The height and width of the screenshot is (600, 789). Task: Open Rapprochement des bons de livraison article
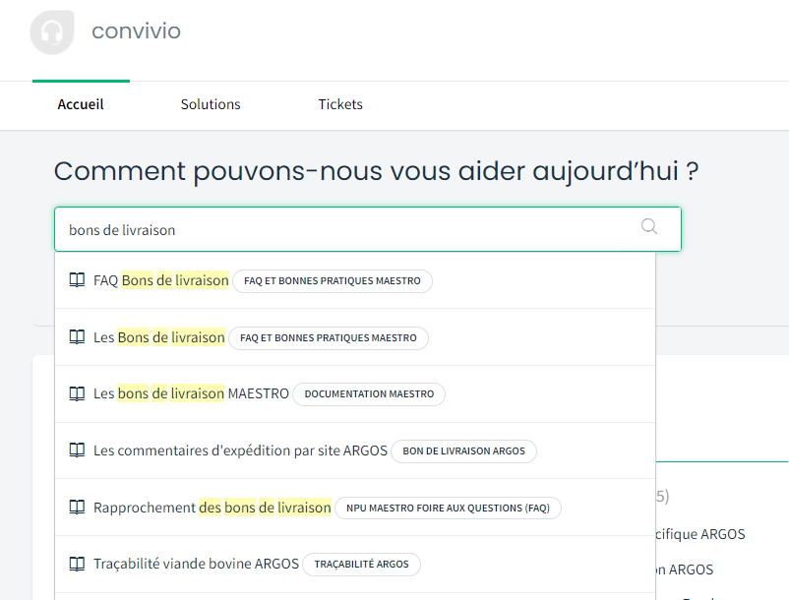tap(212, 508)
